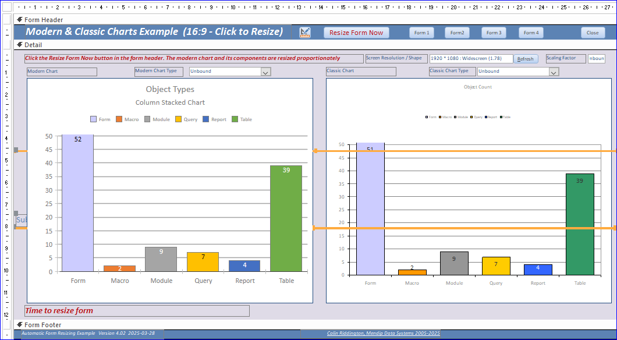The width and height of the screenshot is (617, 340).
Task: Select the Classic Chart Type label
Action: point(452,72)
